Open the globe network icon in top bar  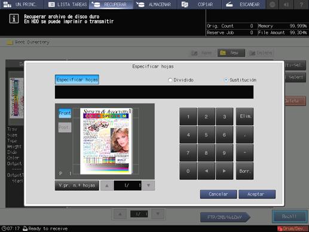pos(273,4)
